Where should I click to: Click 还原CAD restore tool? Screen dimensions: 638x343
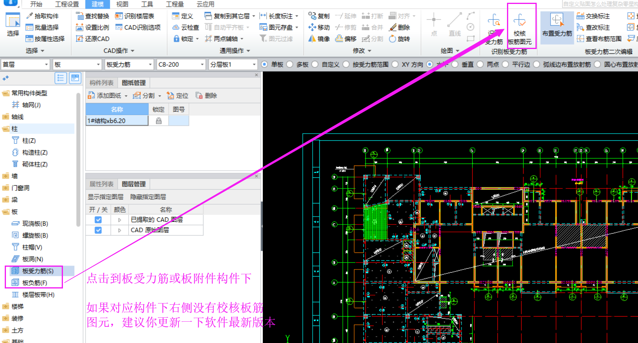93,39
